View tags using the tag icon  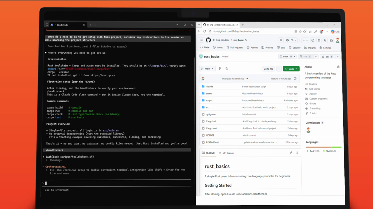227,69
